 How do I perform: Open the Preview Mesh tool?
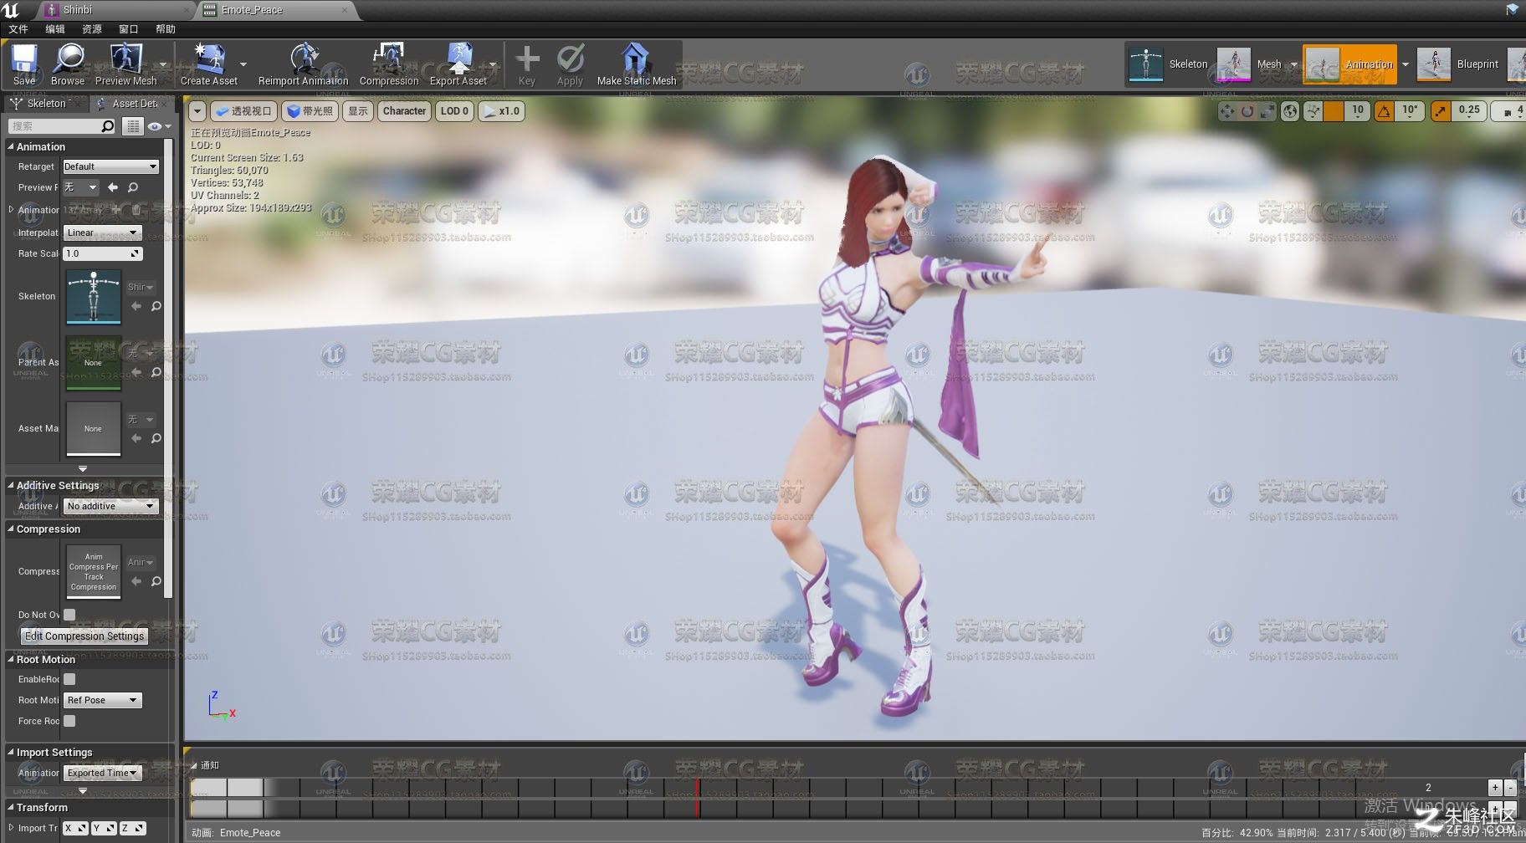[126, 64]
